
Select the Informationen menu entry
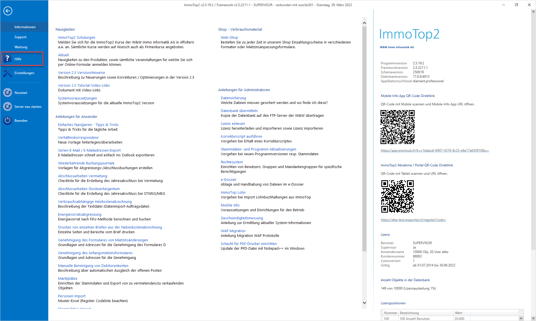[x=25, y=27]
